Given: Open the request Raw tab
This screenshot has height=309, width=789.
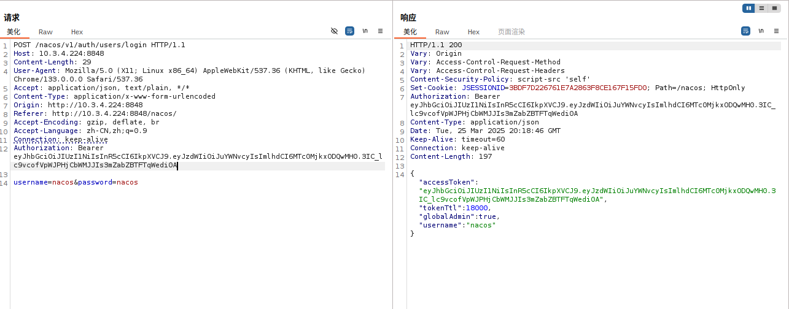Looking at the screenshot, I should point(45,32).
